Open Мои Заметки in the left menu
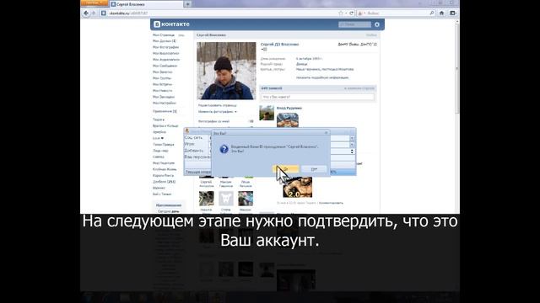 coord(163,72)
